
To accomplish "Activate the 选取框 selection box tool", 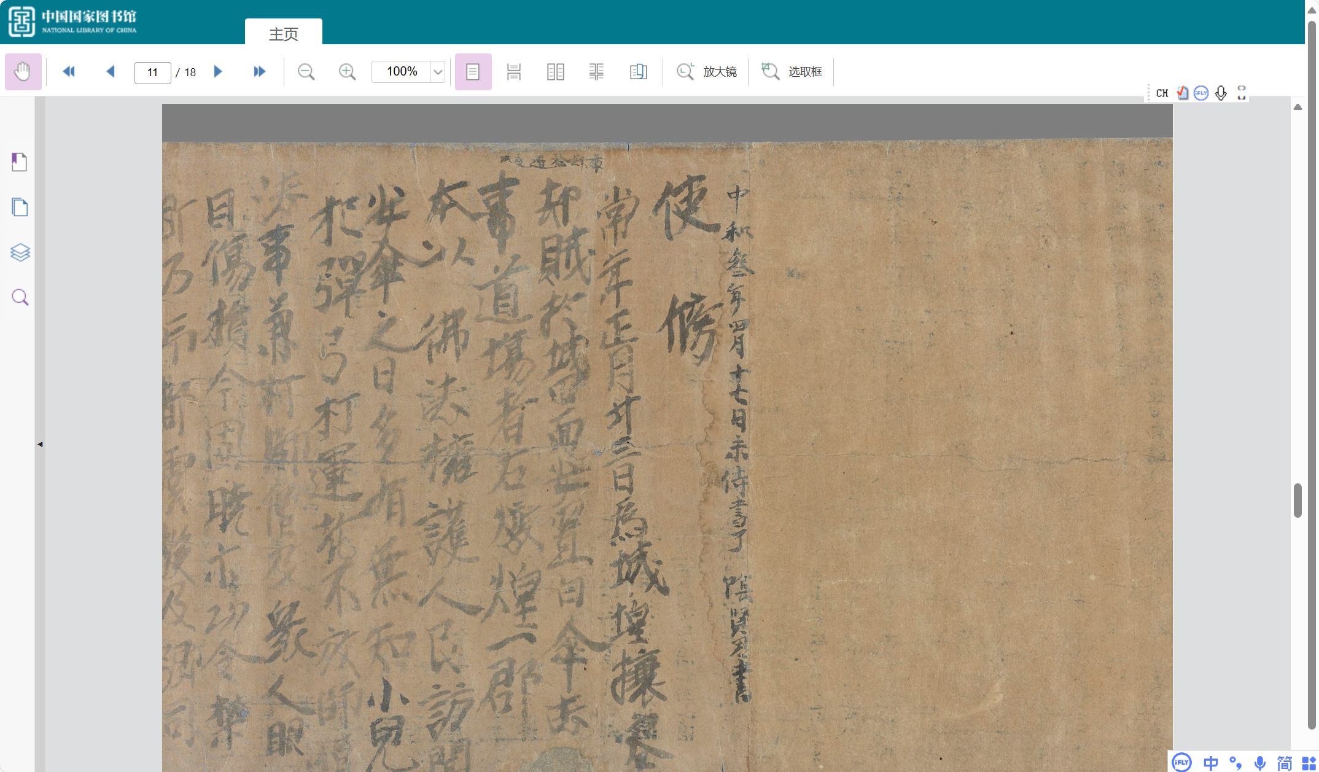I will click(792, 72).
